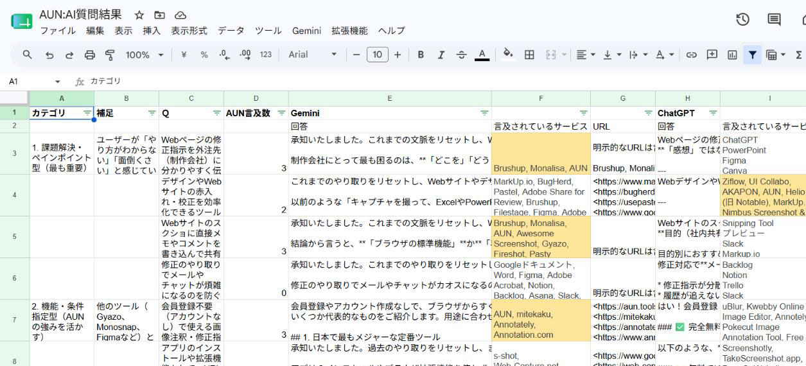Insert a chart
Viewport: 806px width, 366px height.
(732, 55)
